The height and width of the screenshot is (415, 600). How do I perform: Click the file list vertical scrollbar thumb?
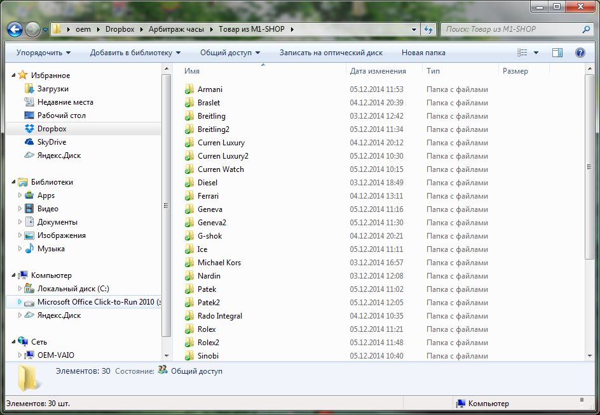point(589,167)
